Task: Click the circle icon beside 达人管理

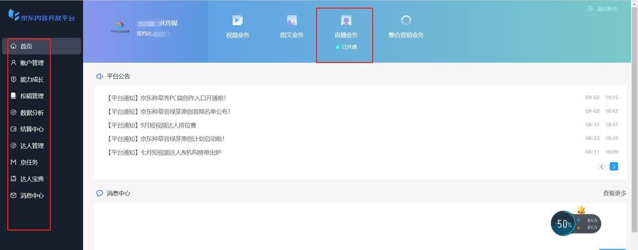Action: click(13, 146)
